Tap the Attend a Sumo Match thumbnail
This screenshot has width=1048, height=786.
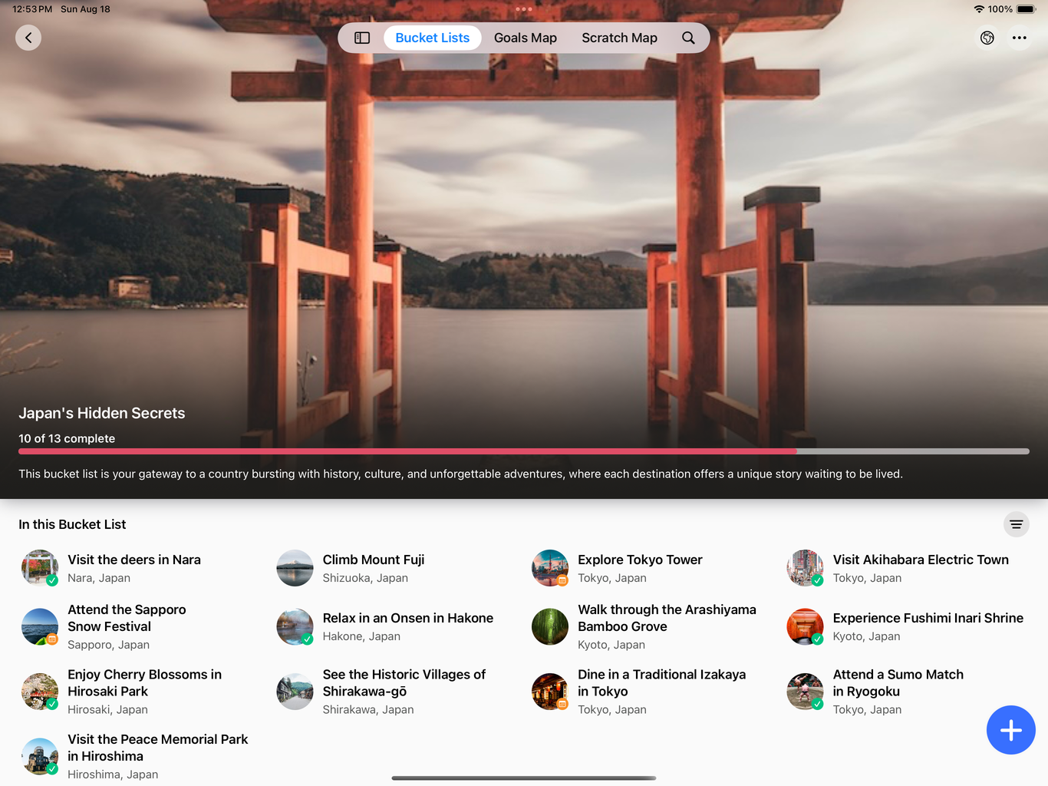coord(804,691)
